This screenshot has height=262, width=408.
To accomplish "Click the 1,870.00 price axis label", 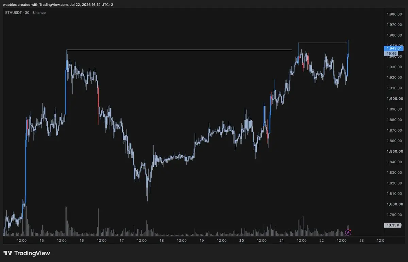I will point(394,130).
